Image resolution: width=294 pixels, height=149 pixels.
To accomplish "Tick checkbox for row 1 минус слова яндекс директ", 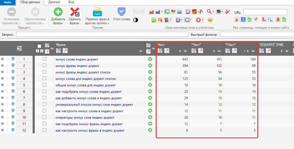I will click(x=44, y=59).
